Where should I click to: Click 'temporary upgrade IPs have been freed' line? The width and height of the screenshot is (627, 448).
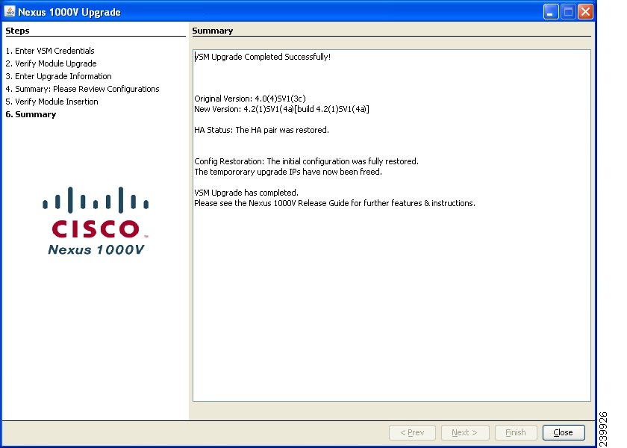click(x=288, y=172)
